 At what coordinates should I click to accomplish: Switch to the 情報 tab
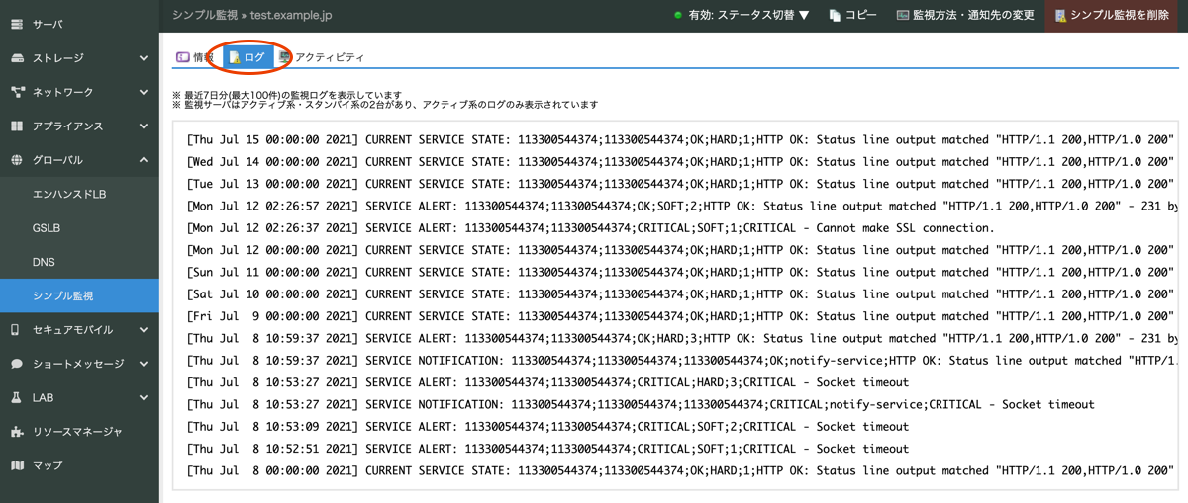(195, 57)
